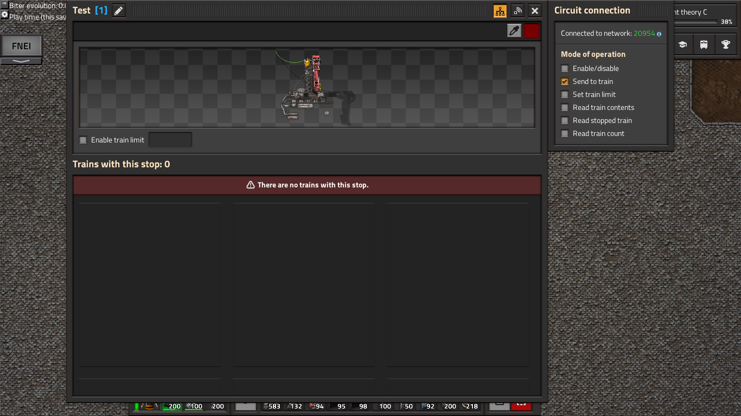741x416 pixels.
Task: Check Read train contents
Action: 565,107
